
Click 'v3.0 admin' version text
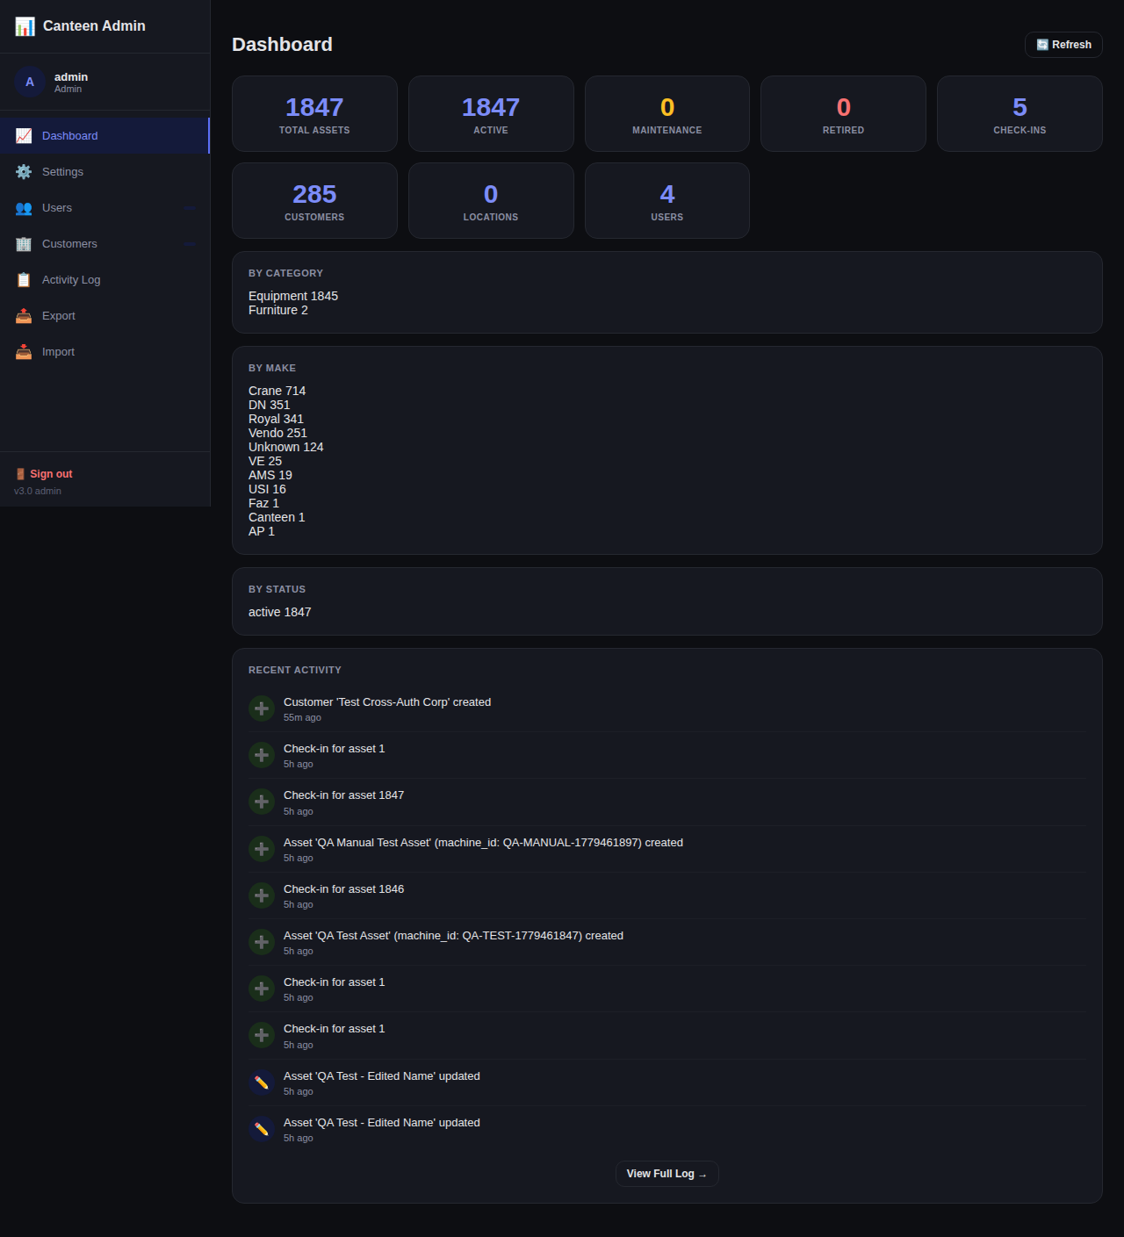click(x=38, y=491)
